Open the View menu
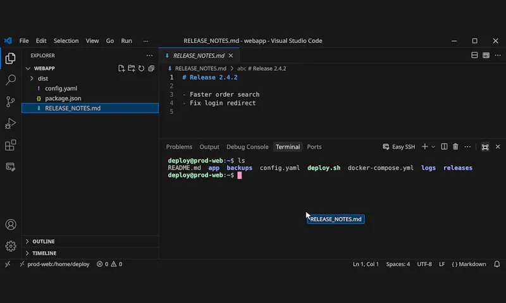 point(92,40)
